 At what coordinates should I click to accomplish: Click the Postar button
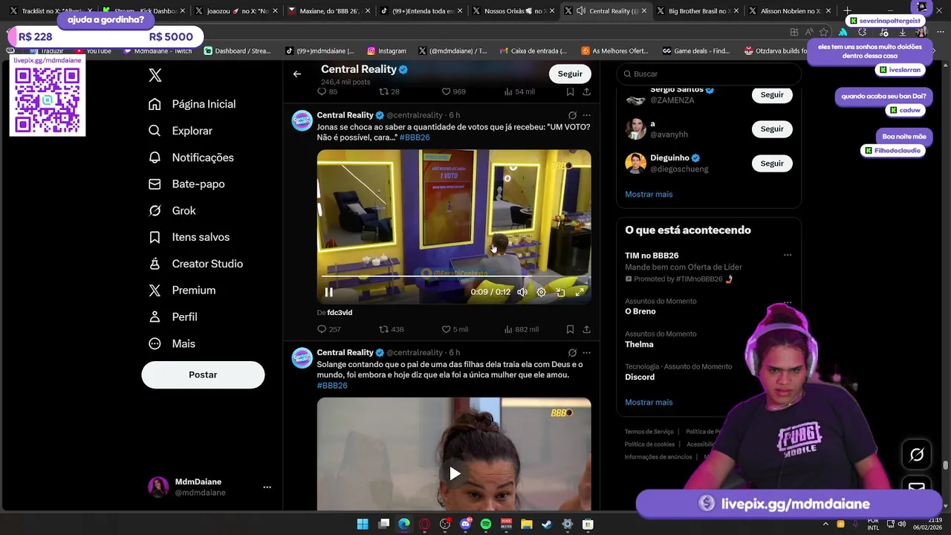[203, 374]
